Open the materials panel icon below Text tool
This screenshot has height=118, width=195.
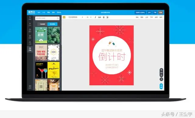[30, 30]
